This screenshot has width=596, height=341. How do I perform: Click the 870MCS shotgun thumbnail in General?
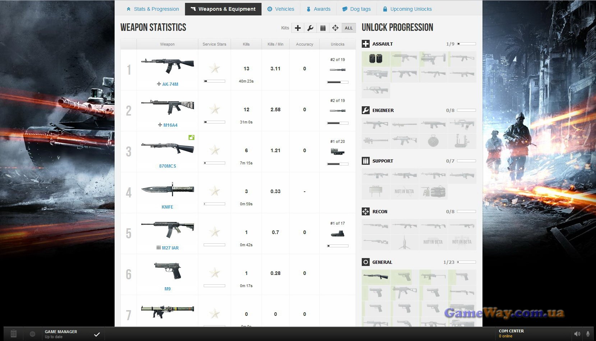click(376, 277)
